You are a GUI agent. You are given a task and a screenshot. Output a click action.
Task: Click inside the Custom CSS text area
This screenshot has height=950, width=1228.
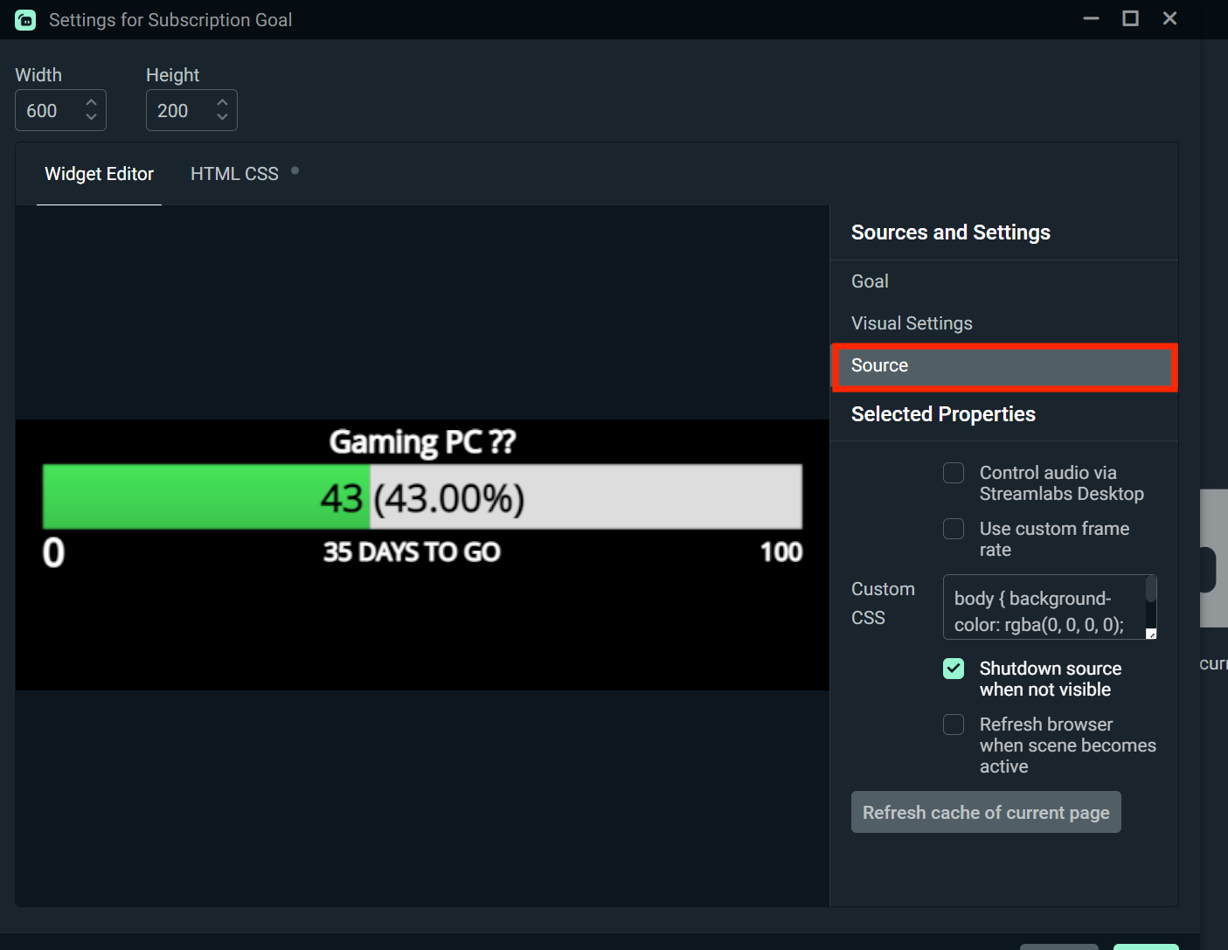point(1040,607)
